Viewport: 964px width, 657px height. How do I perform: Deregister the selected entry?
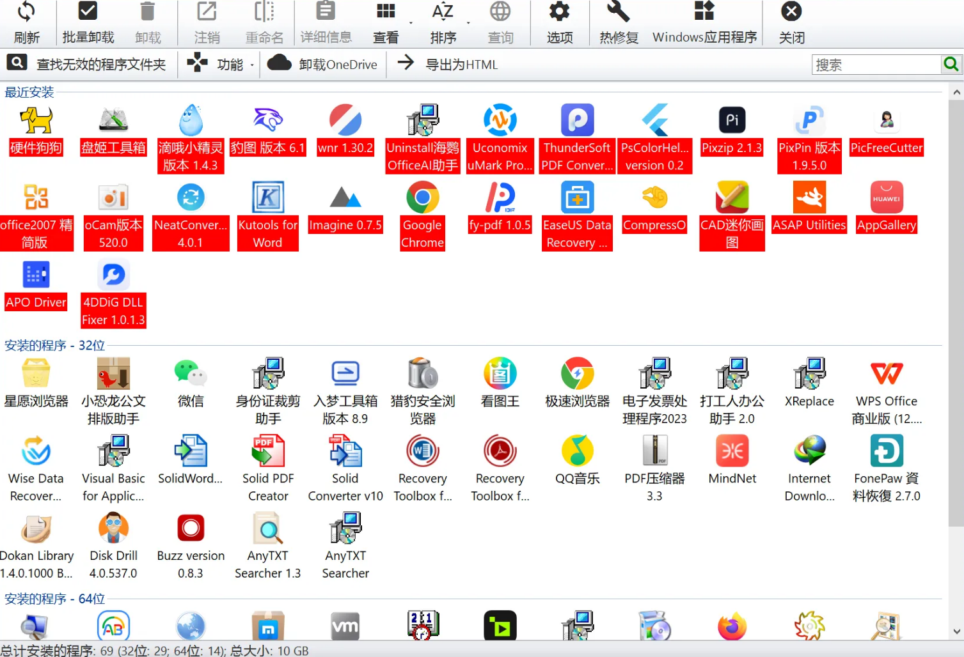point(206,21)
